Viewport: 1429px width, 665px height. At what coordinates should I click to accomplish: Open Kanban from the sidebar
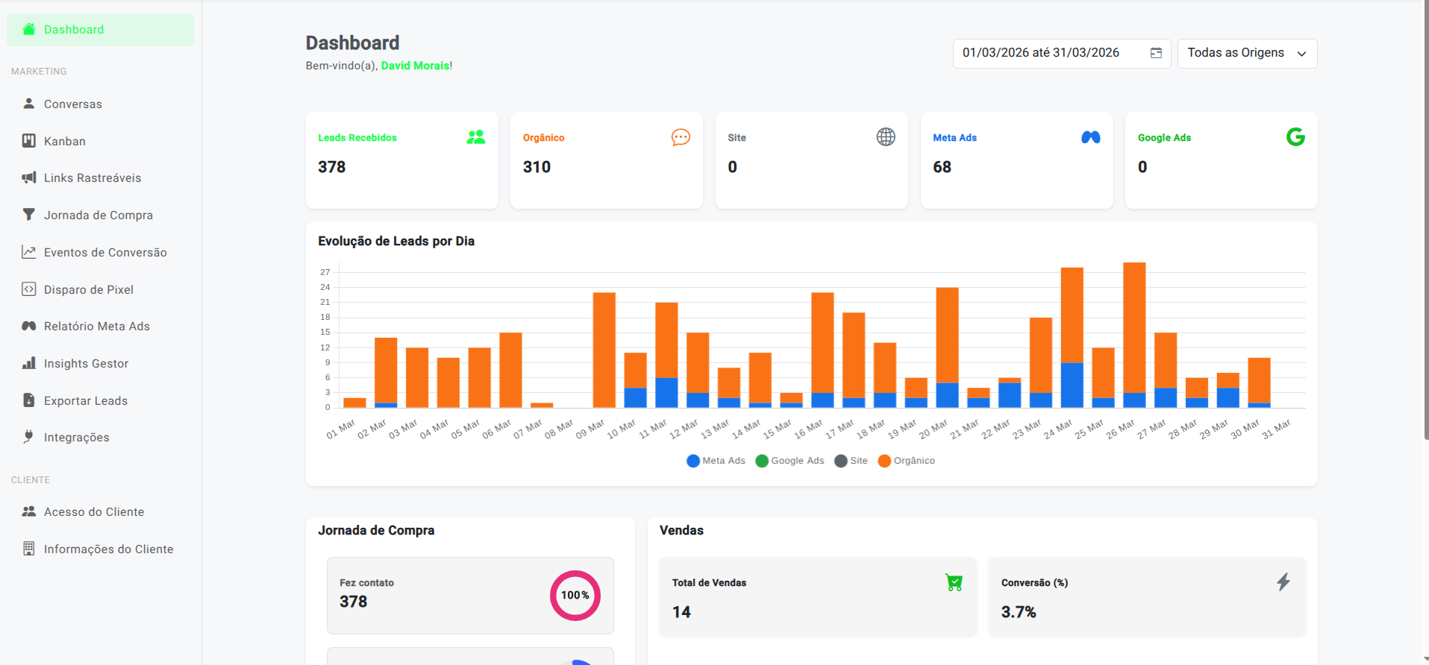click(101, 141)
